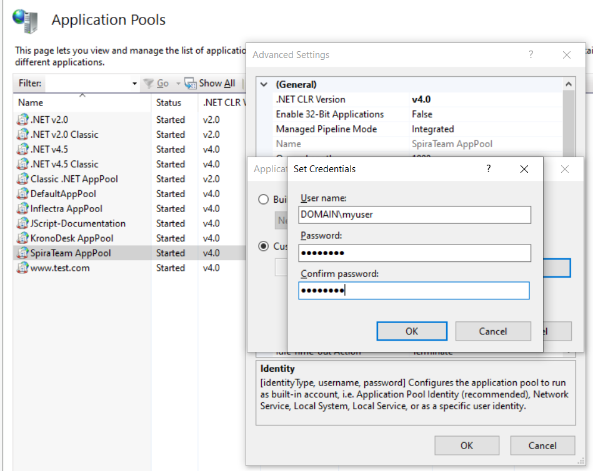593x471 pixels.
Task: Sort list by Name column header
Action: [31, 102]
